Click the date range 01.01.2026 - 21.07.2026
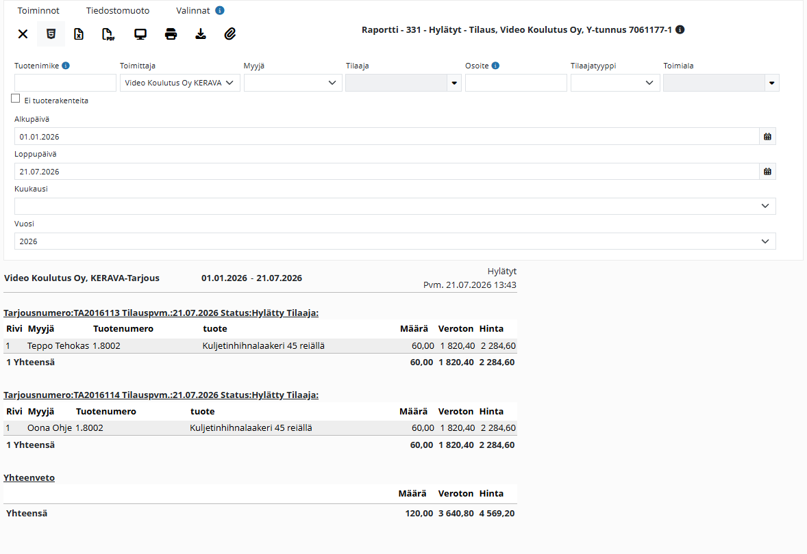The image size is (807, 554). coord(251,278)
